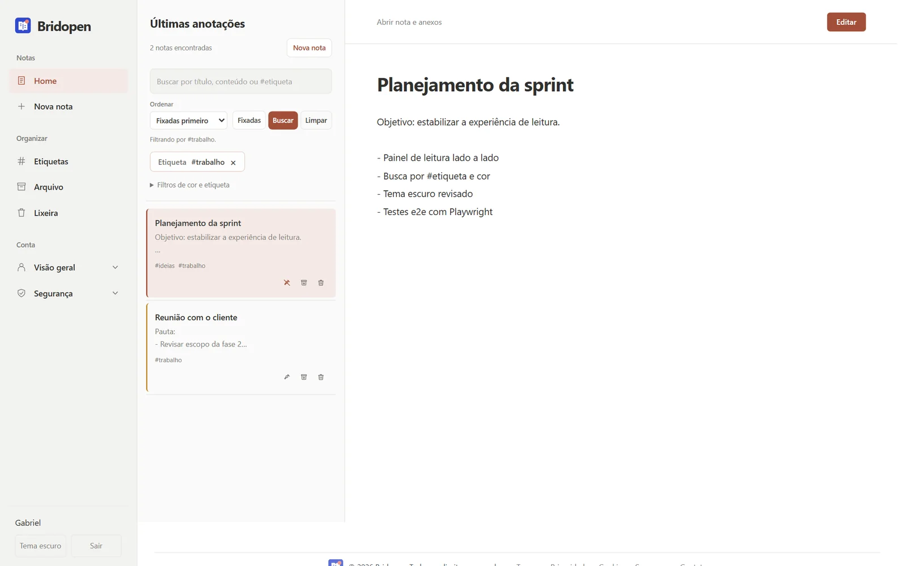The width and height of the screenshot is (907, 566).
Task: Click #trabalho tag on Reunião note
Action: (x=168, y=360)
